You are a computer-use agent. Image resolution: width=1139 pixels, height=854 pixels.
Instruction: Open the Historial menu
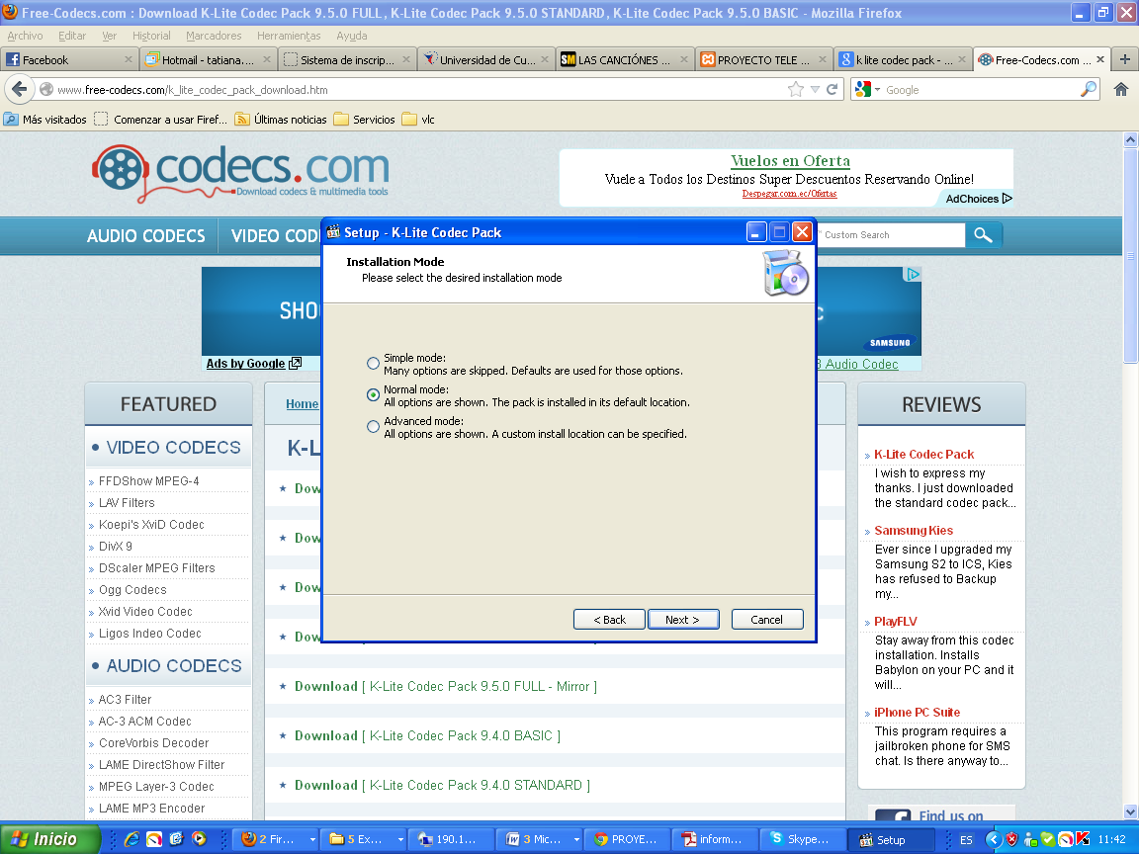(151, 36)
